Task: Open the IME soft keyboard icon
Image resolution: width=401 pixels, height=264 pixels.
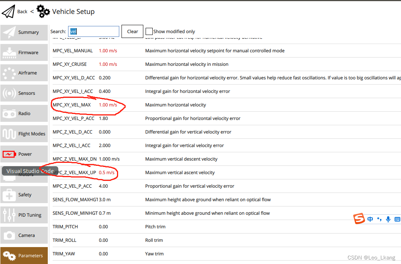Action: [397, 219]
